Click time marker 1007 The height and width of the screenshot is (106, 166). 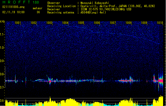[x=113, y=23]
